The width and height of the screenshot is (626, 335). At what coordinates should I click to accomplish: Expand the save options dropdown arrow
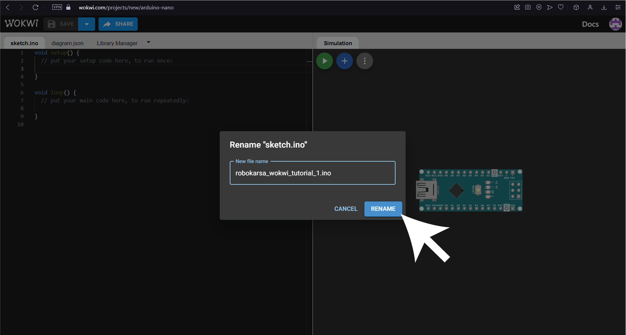87,24
